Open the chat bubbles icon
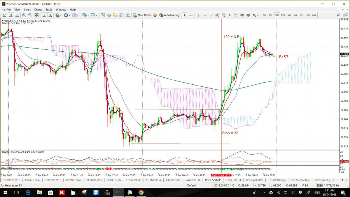Viewport: 350px width, 197px height. tap(345, 15)
